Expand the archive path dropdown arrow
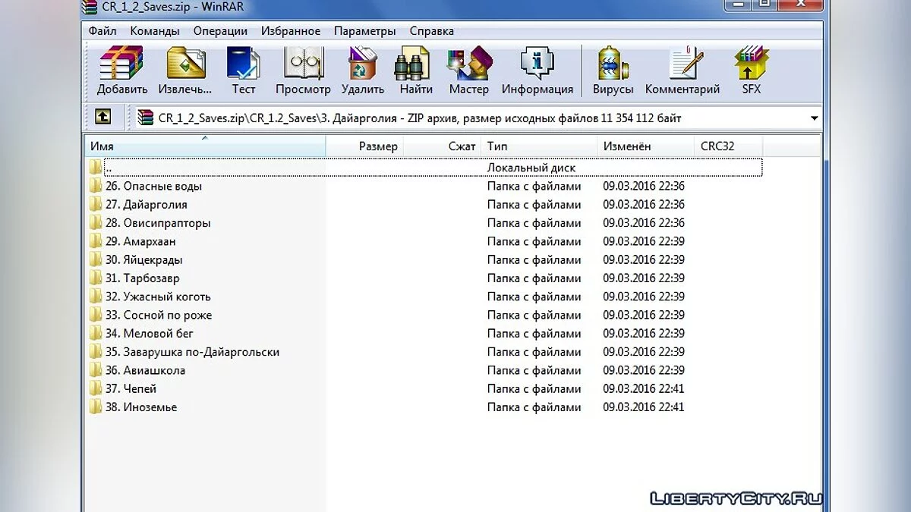 click(x=814, y=118)
